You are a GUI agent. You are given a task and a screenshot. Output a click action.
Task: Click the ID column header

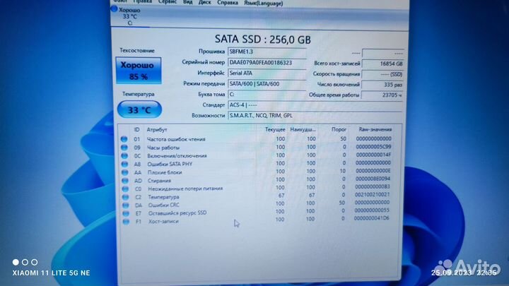[x=136, y=129]
